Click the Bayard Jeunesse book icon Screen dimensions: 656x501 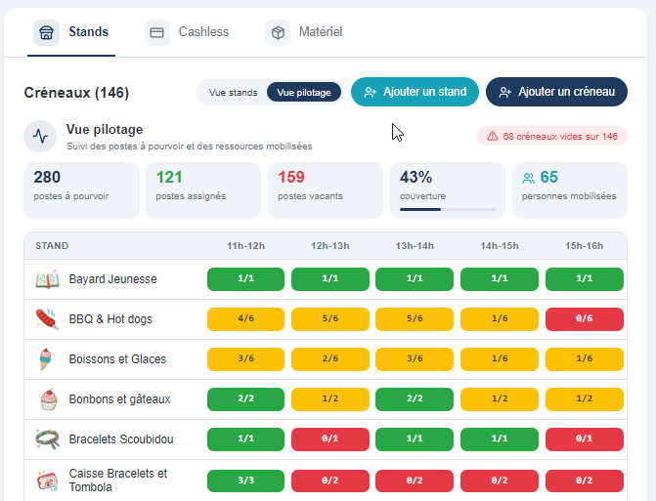coord(47,279)
